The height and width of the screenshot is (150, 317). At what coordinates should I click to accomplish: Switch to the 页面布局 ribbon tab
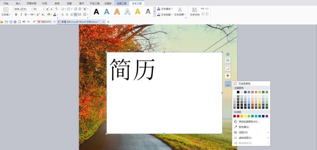pos(31,3)
